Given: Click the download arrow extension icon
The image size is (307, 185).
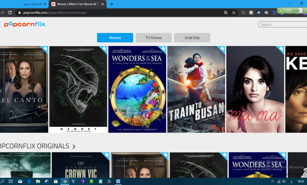Looking at the screenshot, I should tap(243, 13).
